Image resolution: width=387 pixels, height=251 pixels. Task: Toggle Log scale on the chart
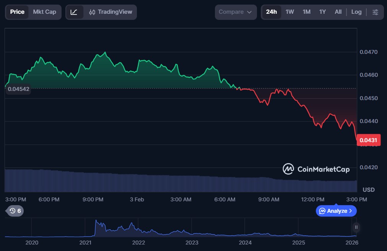tap(356, 12)
